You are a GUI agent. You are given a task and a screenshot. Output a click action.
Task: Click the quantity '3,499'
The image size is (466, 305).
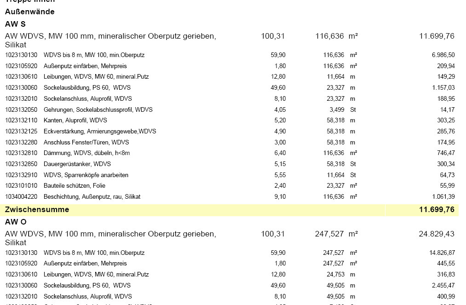337,109
